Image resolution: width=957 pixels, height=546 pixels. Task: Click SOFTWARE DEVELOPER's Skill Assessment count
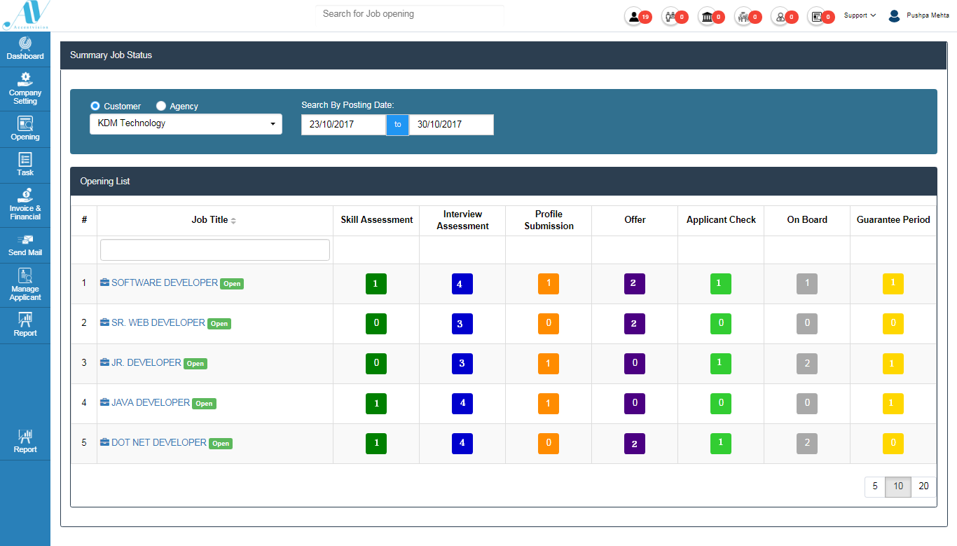pos(376,284)
